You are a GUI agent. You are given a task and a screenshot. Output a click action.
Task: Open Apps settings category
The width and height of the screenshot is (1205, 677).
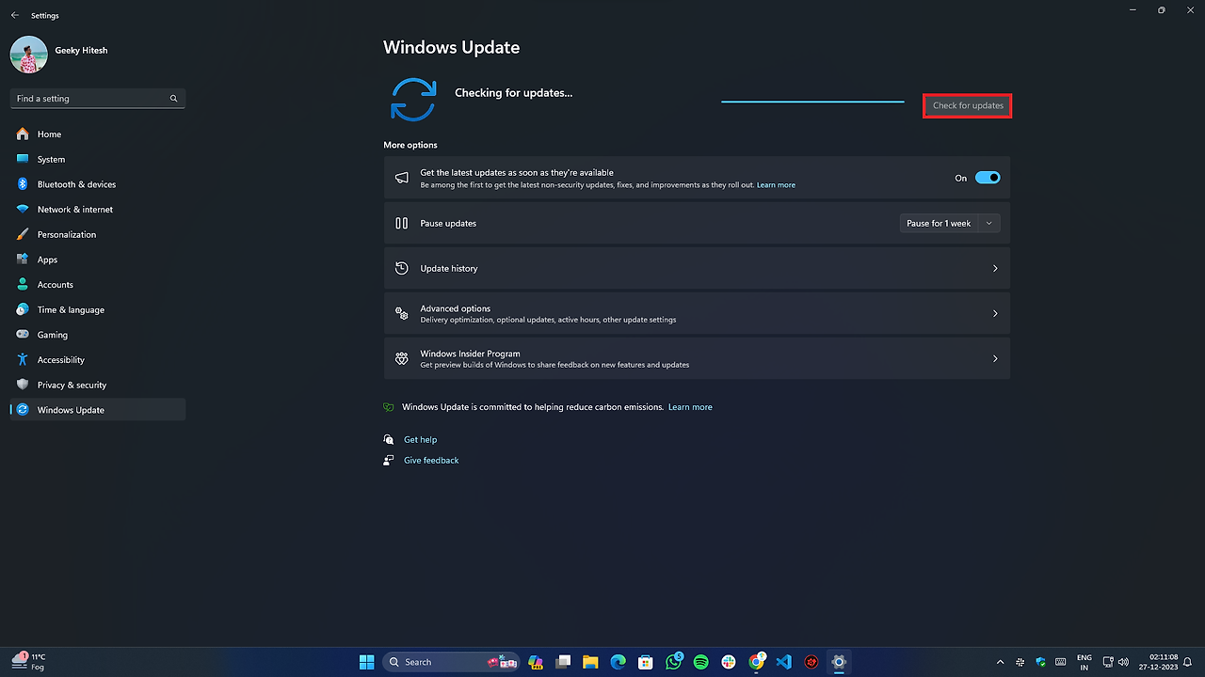tap(98, 260)
